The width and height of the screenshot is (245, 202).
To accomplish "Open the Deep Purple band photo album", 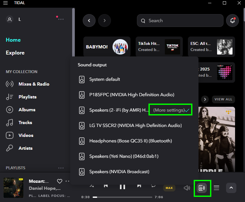I will pyautogui.click(x=217, y=139).
